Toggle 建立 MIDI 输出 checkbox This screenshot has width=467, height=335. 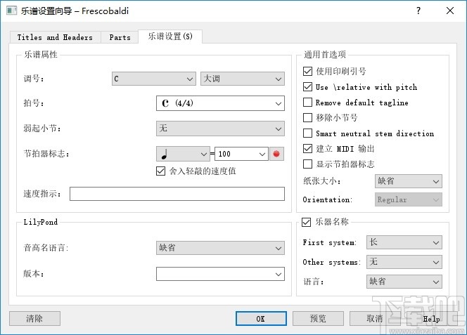pyautogui.click(x=307, y=148)
